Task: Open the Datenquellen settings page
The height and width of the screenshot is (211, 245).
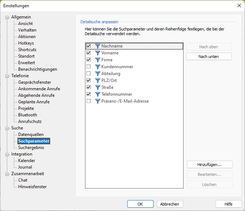Action: 31,135
